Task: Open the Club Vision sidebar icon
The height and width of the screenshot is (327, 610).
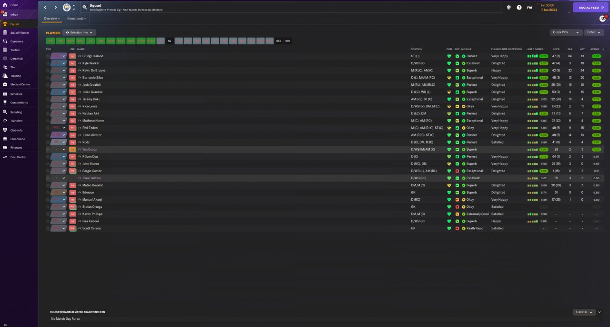Action: click(5, 139)
